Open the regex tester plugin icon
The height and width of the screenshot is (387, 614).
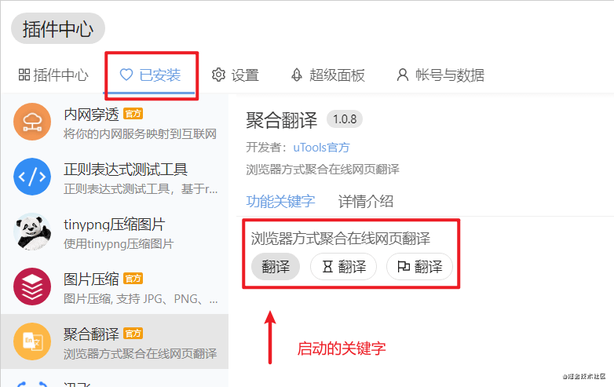pos(32,177)
